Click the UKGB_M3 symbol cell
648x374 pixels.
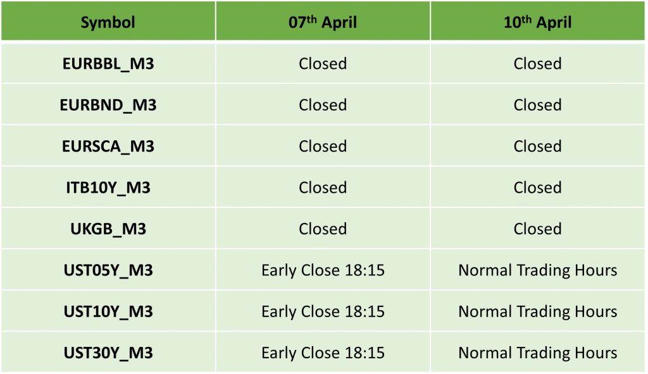click(x=108, y=229)
